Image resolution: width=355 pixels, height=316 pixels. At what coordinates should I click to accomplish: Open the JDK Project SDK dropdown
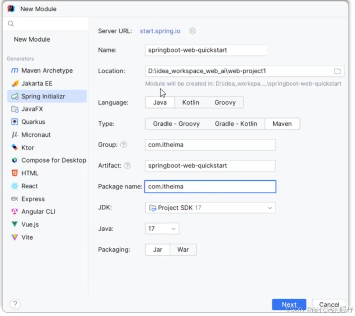pyautogui.click(x=210, y=208)
